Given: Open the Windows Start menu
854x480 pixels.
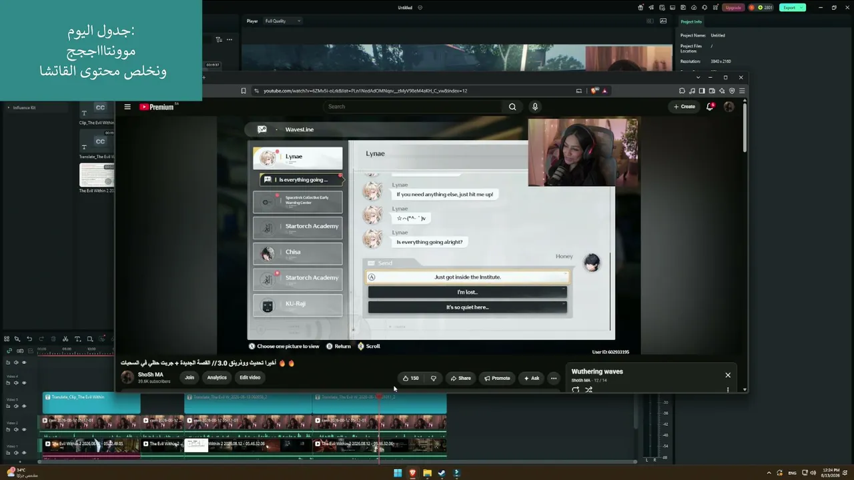Looking at the screenshot, I should tap(398, 473).
